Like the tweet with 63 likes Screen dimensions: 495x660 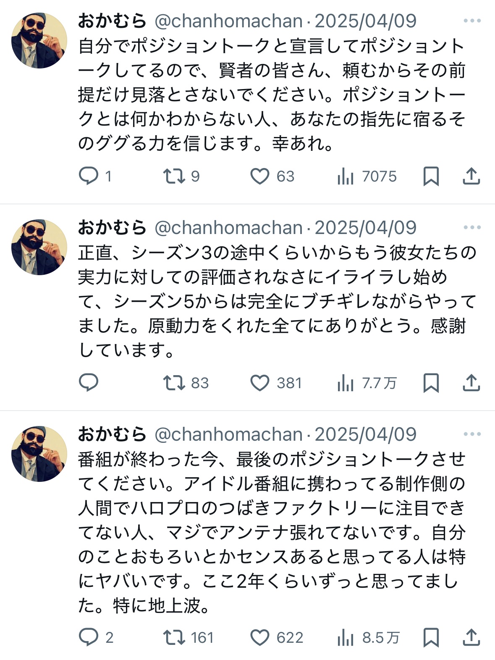click(260, 176)
